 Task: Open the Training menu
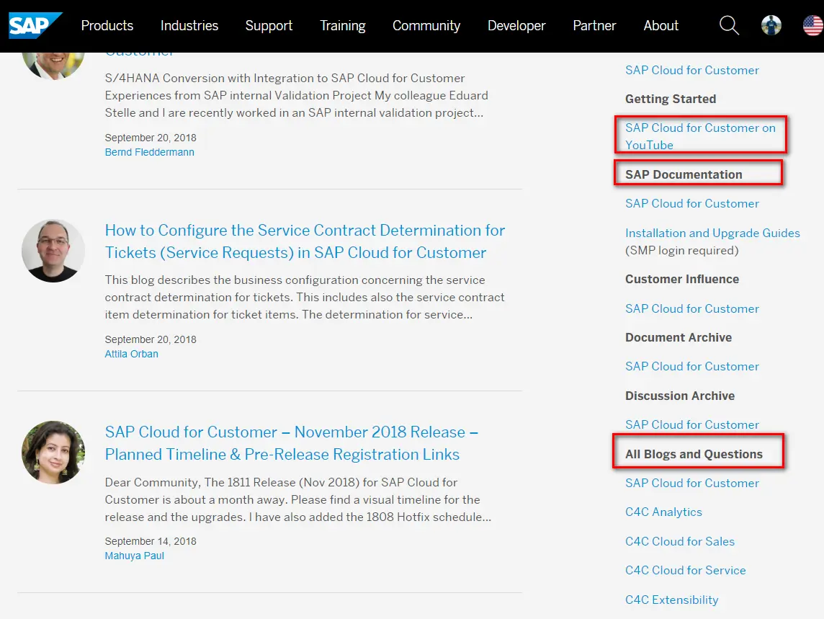[343, 25]
